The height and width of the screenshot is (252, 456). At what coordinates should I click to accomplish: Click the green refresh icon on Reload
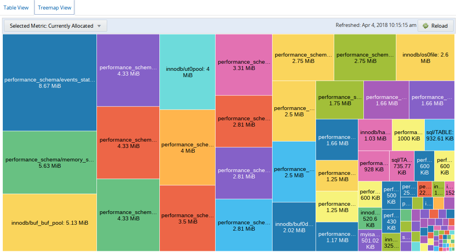(x=426, y=26)
